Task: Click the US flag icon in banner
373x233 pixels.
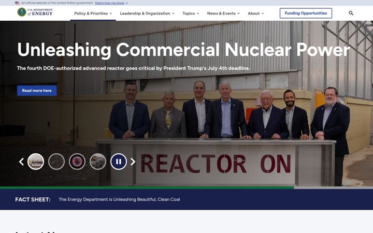Action: click(x=18, y=3)
